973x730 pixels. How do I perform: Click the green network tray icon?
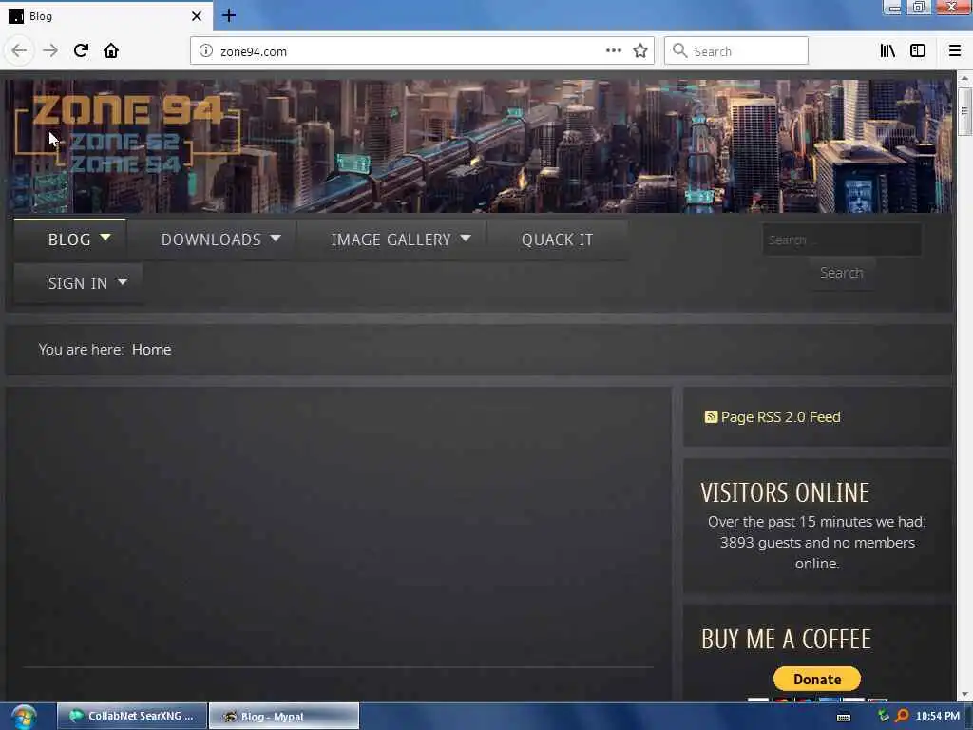(x=884, y=716)
